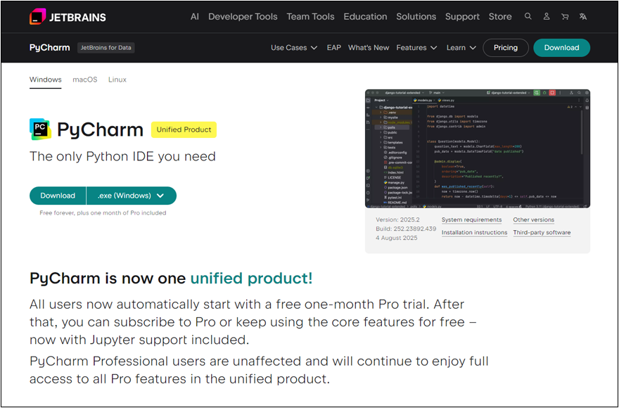Click the PyCharm PC product logo
Image resolution: width=619 pixels, height=408 pixels.
pyautogui.click(x=40, y=129)
